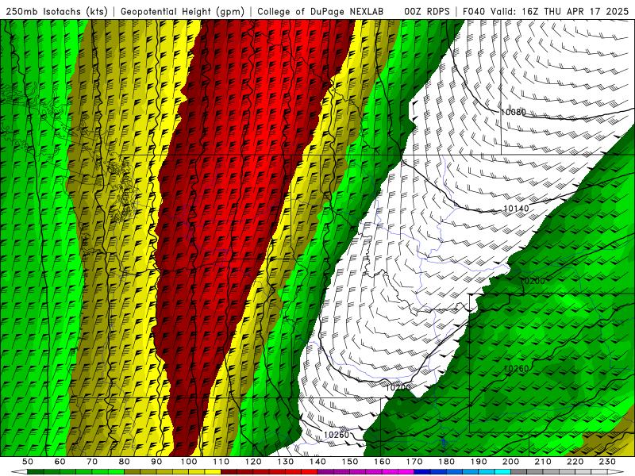Click the 230 value on the color scale
The width and height of the screenshot is (635, 476).
coord(607,462)
